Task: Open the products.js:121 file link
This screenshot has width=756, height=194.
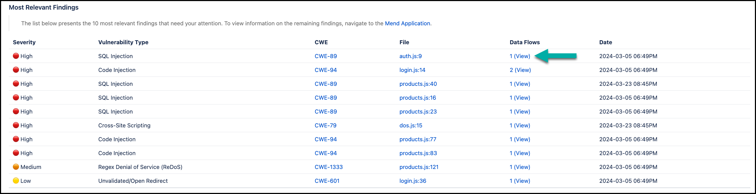Action: (419, 167)
